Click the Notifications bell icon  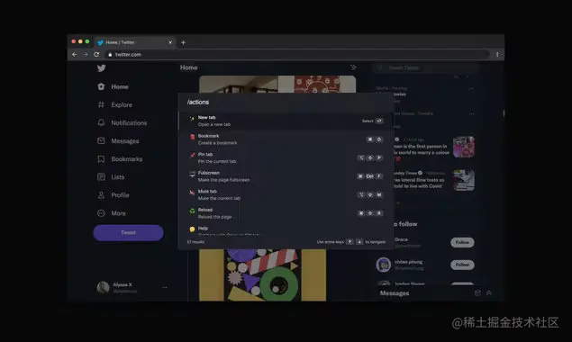101,122
